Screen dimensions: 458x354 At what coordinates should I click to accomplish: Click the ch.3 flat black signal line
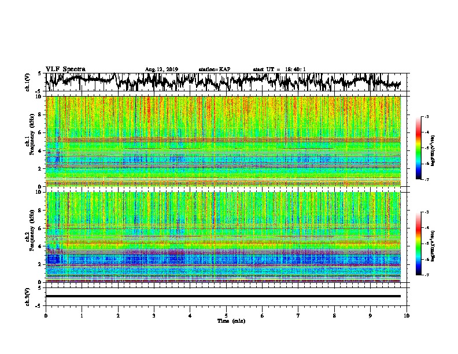(x=223, y=296)
